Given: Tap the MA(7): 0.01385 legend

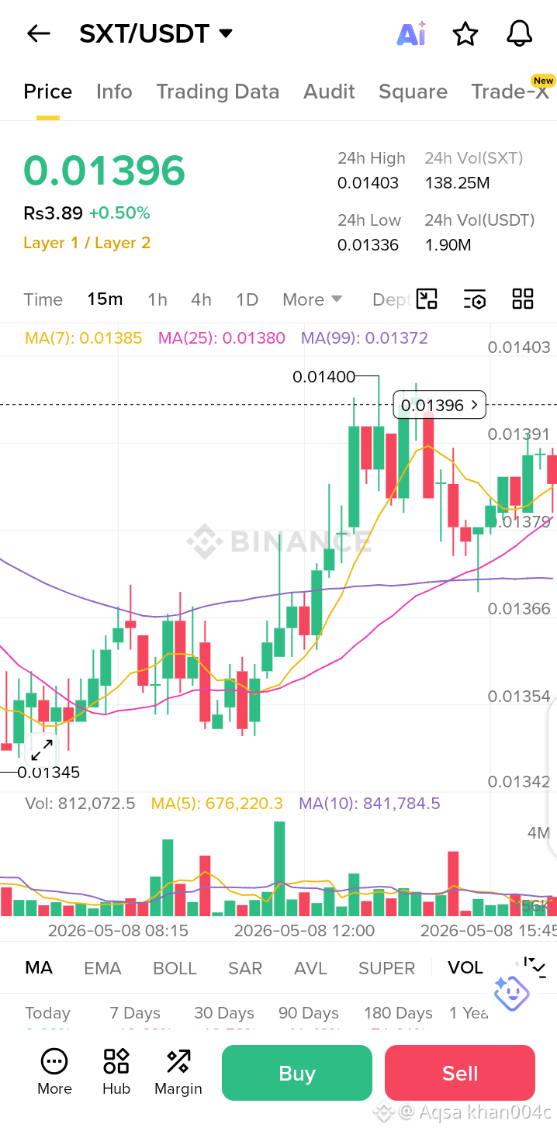Looking at the screenshot, I should point(84,338).
